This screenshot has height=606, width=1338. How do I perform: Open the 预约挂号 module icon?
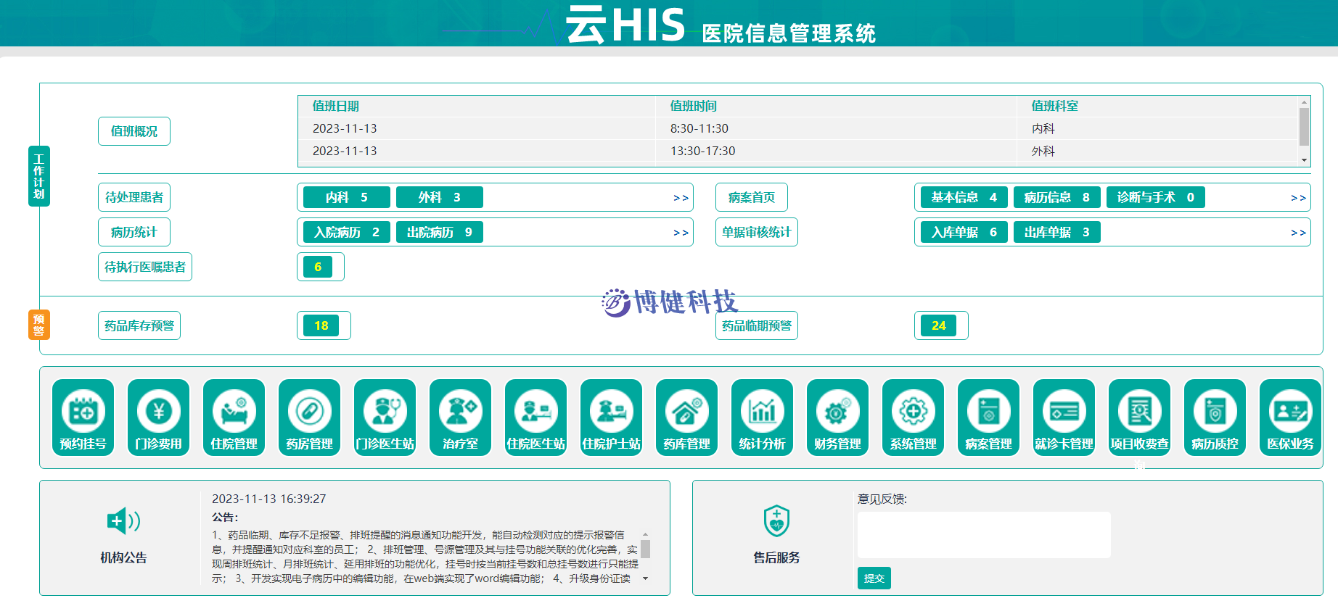83,418
